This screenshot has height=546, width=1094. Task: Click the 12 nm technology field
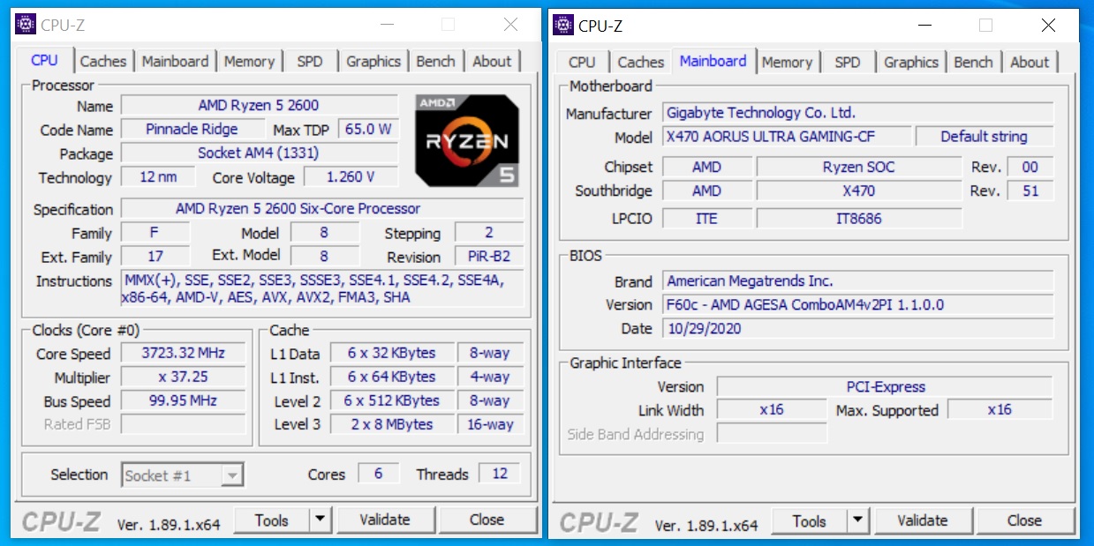pyautogui.click(x=159, y=176)
